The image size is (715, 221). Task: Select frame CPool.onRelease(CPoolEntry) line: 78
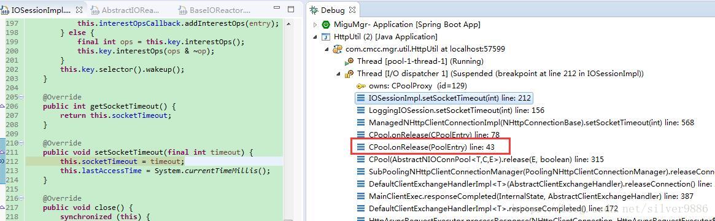click(434, 135)
